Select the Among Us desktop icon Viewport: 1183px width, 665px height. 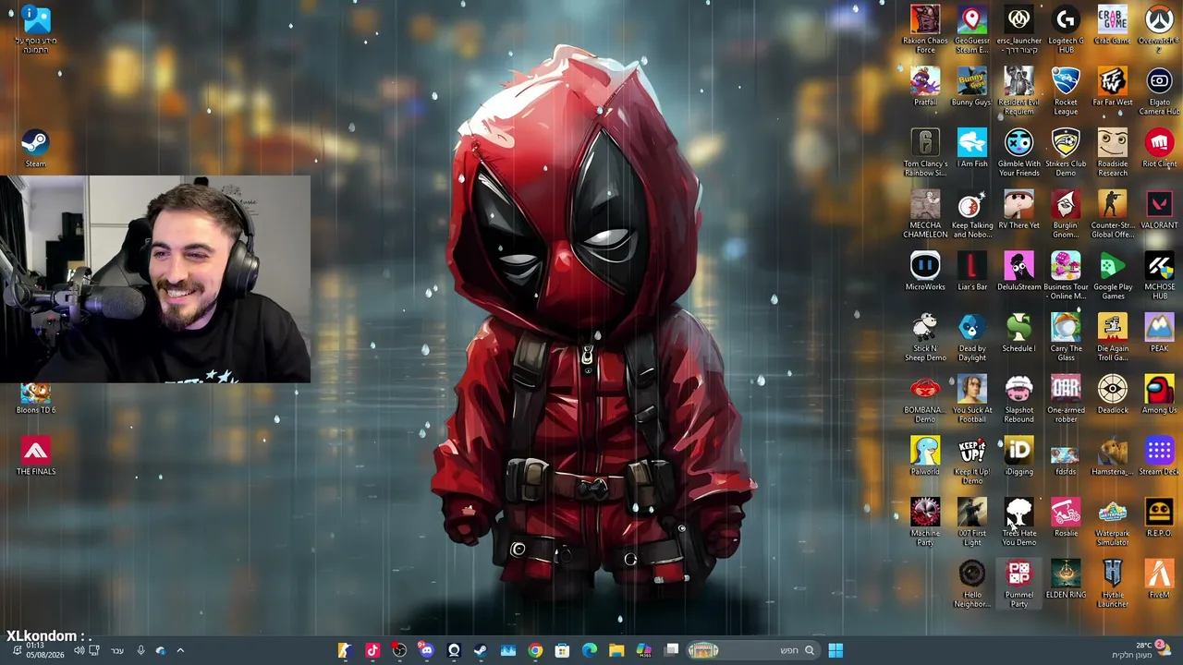(1159, 395)
